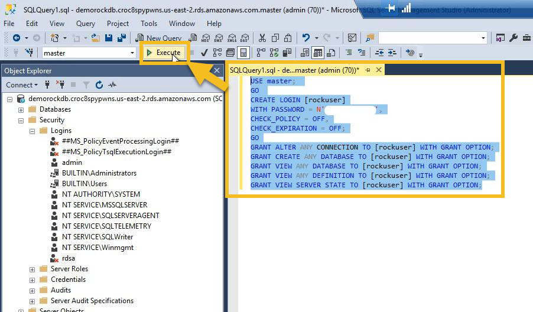Open an XMLA query with the XMLA icon
The width and height of the screenshot is (533, 312).
[232, 38]
